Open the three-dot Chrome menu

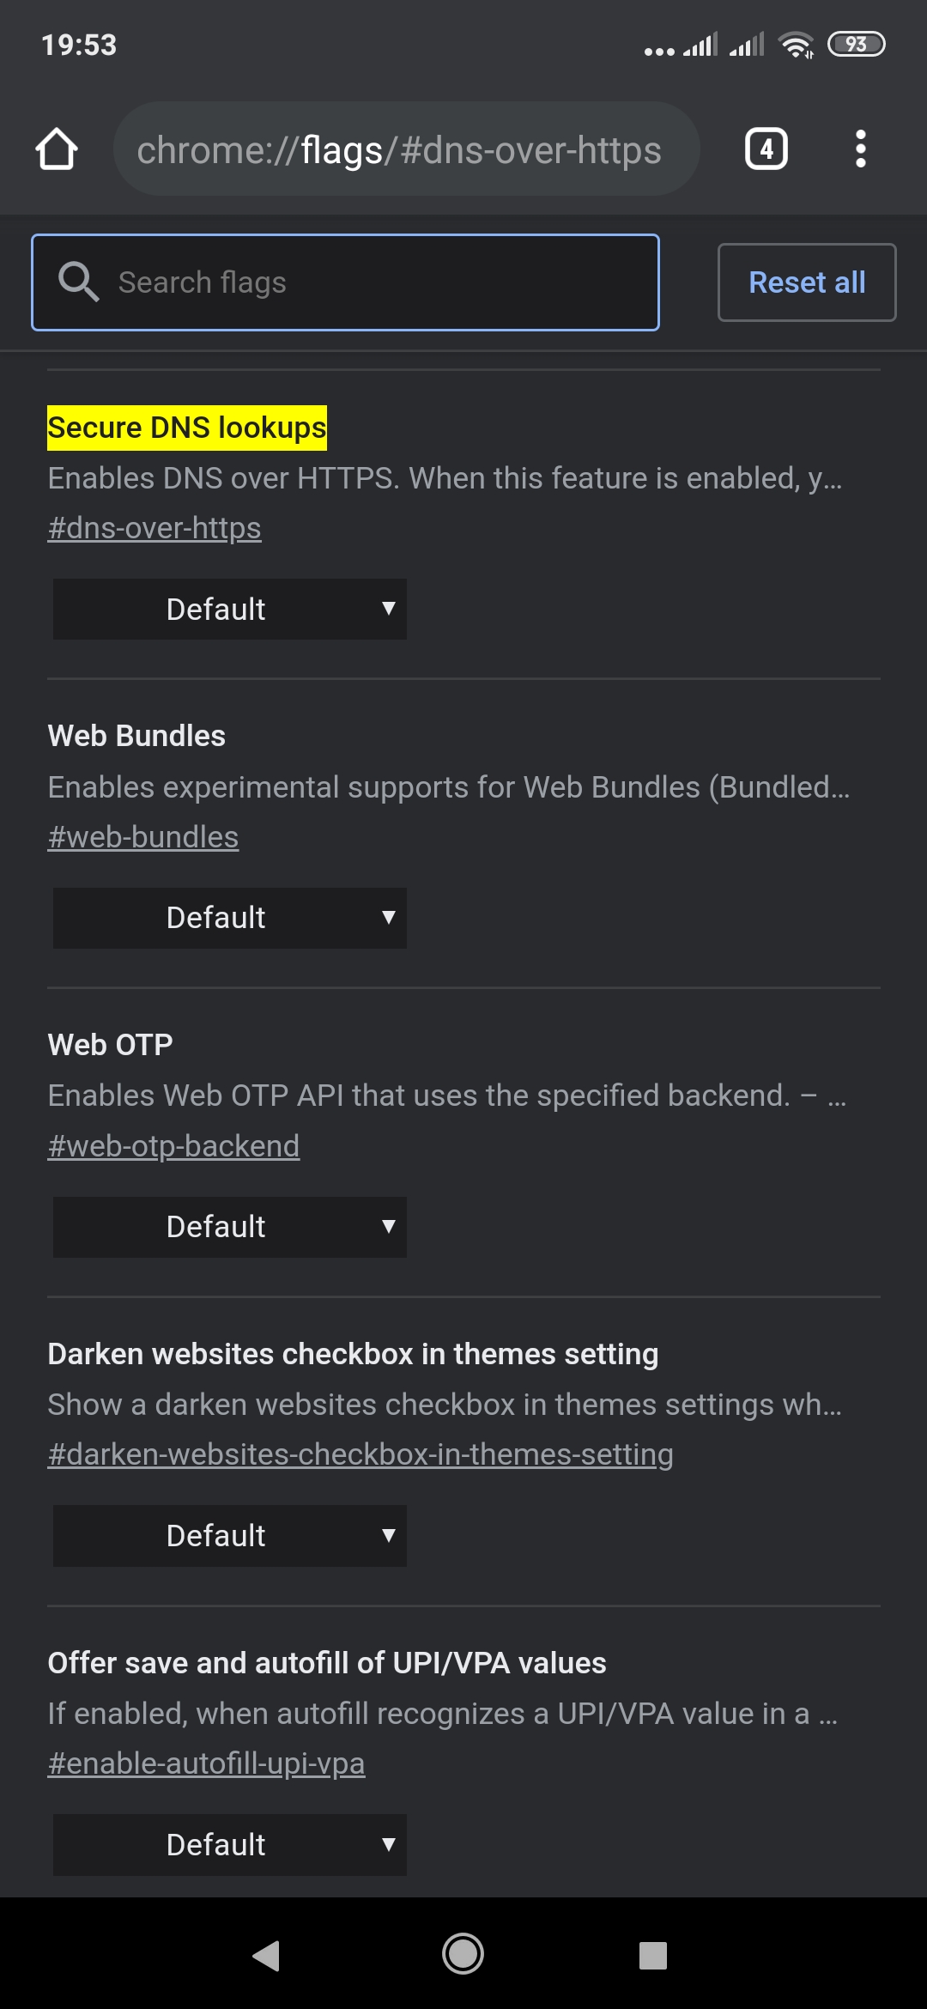pyautogui.click(x=860, y=149)
